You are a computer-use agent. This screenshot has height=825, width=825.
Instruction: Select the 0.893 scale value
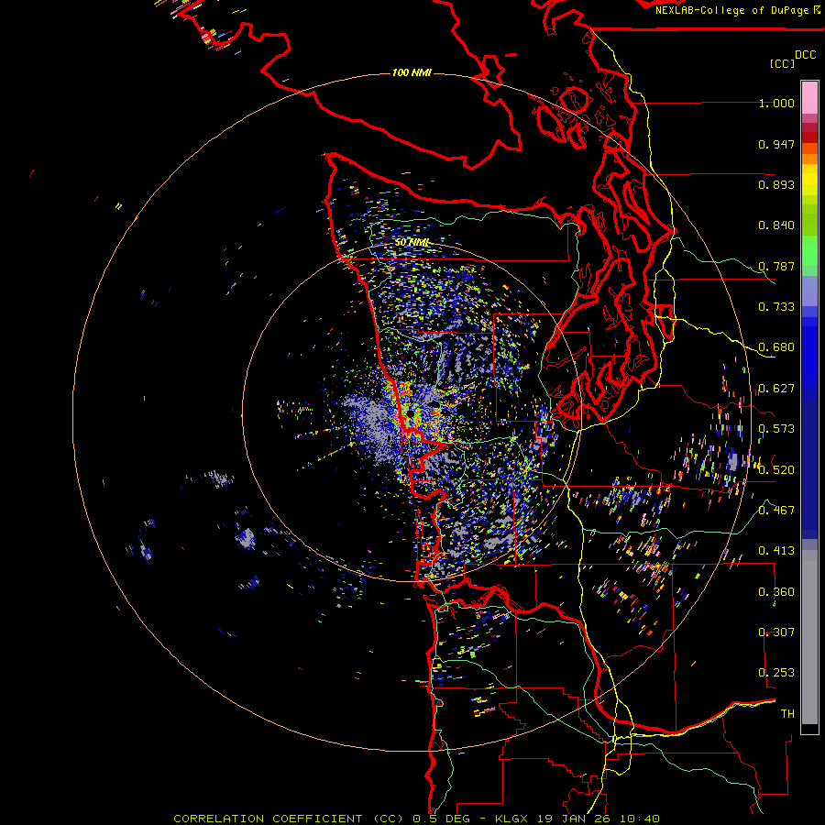(x=776, y=184)
